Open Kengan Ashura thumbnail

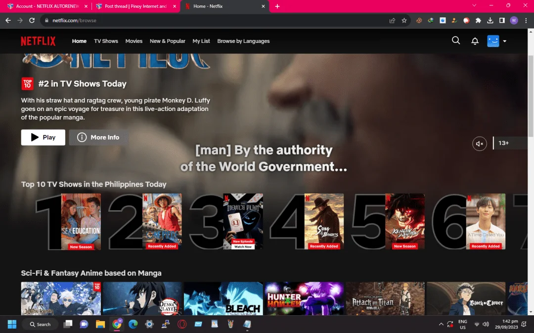[x=405, y=222]
